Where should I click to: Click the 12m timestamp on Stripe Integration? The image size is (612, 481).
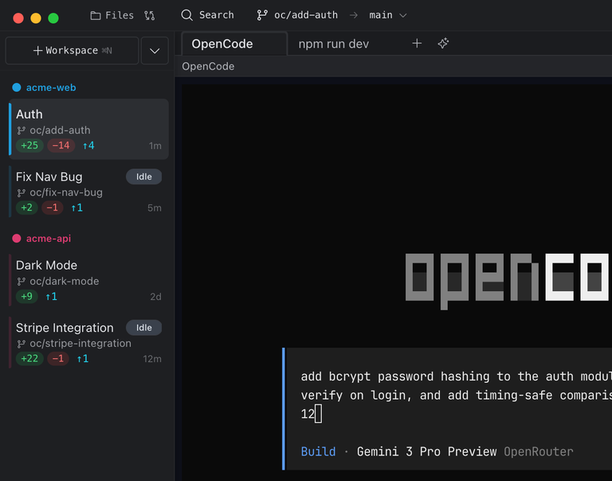point(152,359)
